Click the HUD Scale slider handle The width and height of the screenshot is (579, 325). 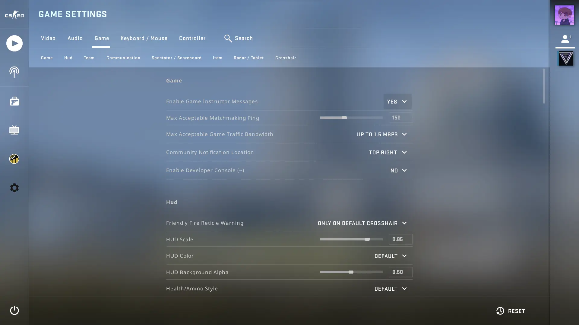pos(367,239)
